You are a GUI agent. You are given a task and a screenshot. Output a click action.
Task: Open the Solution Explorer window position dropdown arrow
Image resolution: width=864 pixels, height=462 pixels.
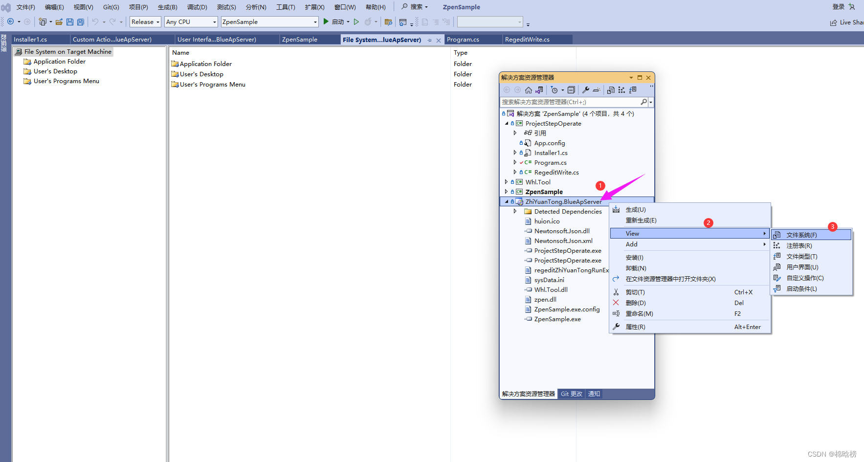[631, 78]
